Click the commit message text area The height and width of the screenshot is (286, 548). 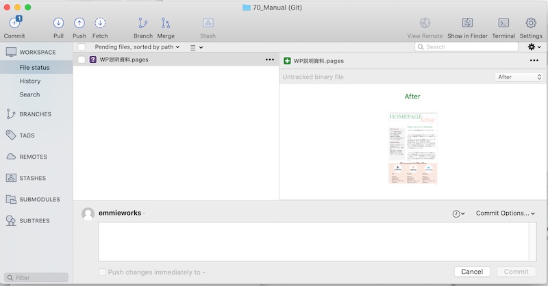pos(317,242)
